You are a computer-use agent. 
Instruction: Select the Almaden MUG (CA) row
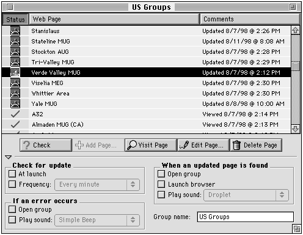coord(147,124)
